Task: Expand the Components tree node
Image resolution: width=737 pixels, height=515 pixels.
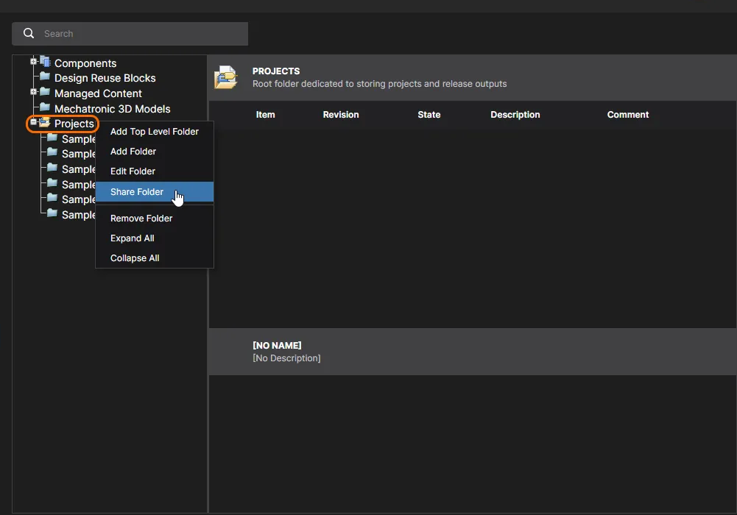Action: point(33,62)
